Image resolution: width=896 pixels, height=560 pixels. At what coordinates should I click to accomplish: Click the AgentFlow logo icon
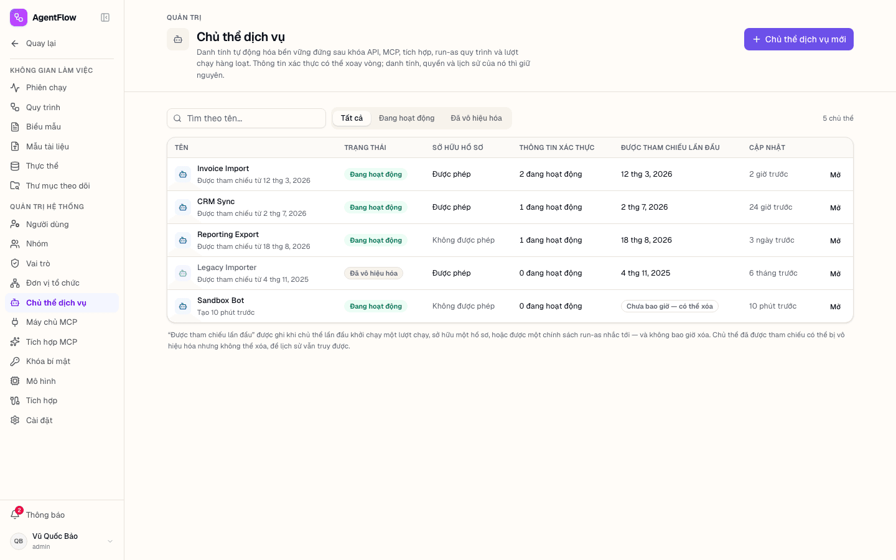coord(19,17)
